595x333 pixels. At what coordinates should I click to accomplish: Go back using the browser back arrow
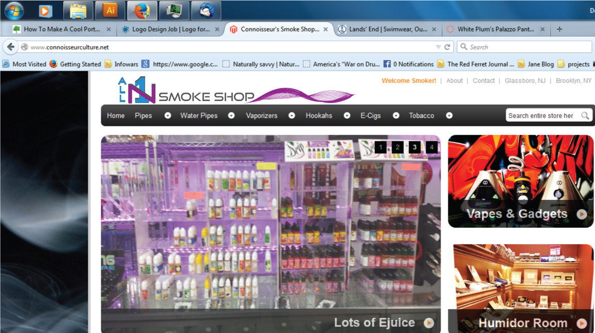tap(11, 47)
